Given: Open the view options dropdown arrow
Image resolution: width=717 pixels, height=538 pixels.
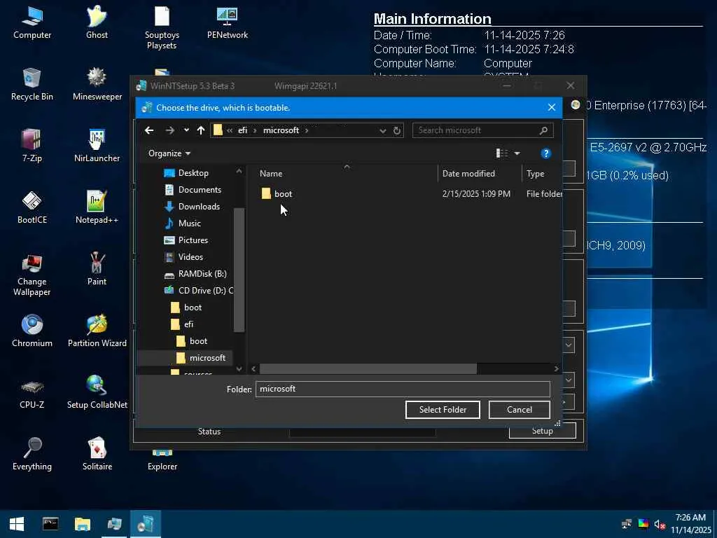Looking at the screenshot, I should tap(517, 153).
